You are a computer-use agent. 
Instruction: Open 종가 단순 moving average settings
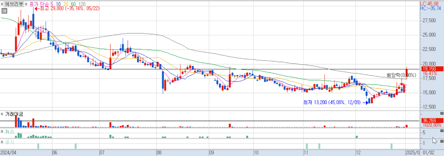pyautogui.click(x=39, y=4)
